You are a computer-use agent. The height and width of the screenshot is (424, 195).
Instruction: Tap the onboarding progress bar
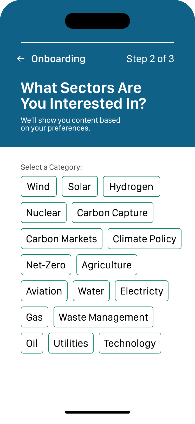97,42
